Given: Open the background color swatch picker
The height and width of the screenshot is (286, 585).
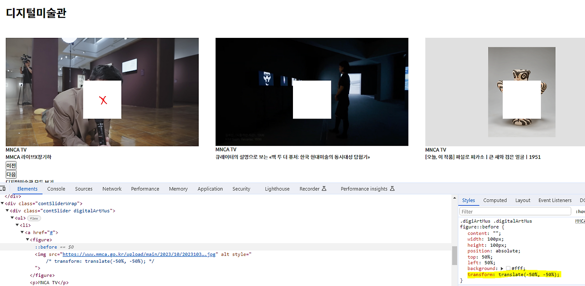Looking at the screenshot, I should 508,269.
